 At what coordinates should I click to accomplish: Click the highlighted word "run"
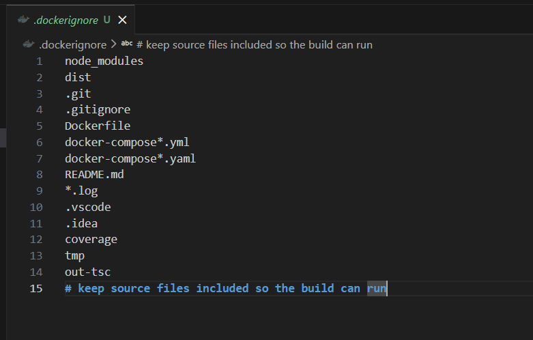(377, 288)
